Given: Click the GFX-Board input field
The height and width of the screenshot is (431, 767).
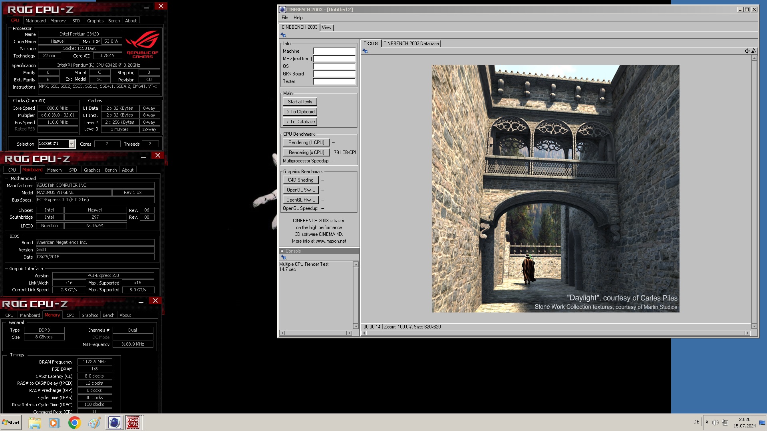Looking at the screenshot, I should click(x=334, y=74).
